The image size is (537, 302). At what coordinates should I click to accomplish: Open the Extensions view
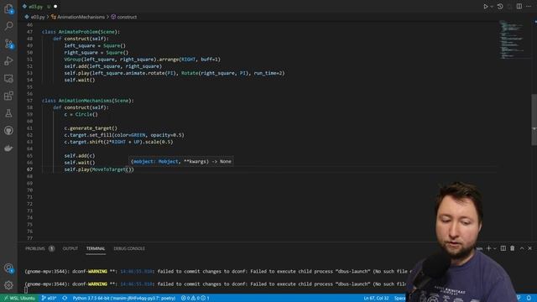click(8, 96)
